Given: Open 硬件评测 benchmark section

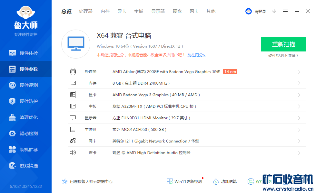Looking at the screenshot, I should [x=26, y=85].
